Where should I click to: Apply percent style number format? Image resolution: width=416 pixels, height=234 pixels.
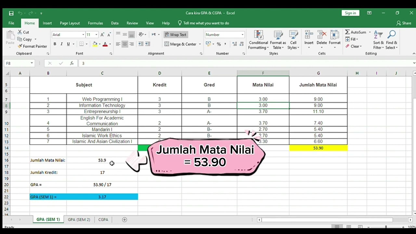pos(219,44)
